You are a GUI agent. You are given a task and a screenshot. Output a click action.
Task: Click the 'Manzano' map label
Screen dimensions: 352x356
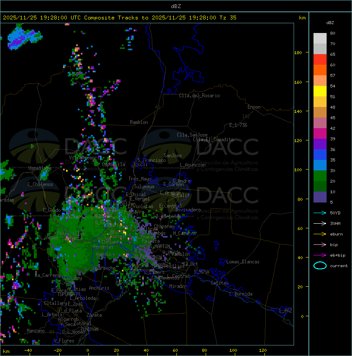click(x=36, y=331)
